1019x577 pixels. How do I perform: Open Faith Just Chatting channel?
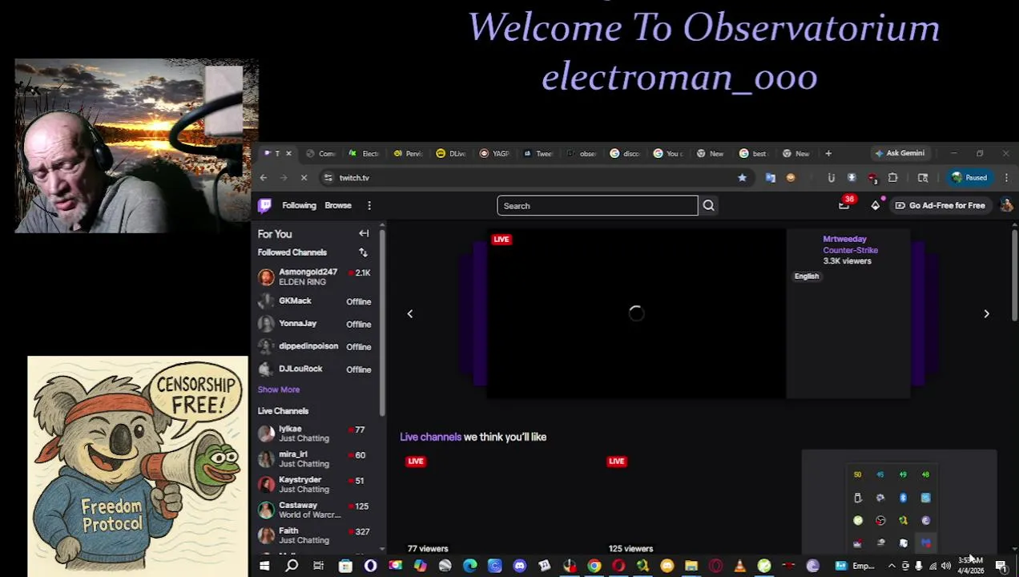(x=315, y=535)
